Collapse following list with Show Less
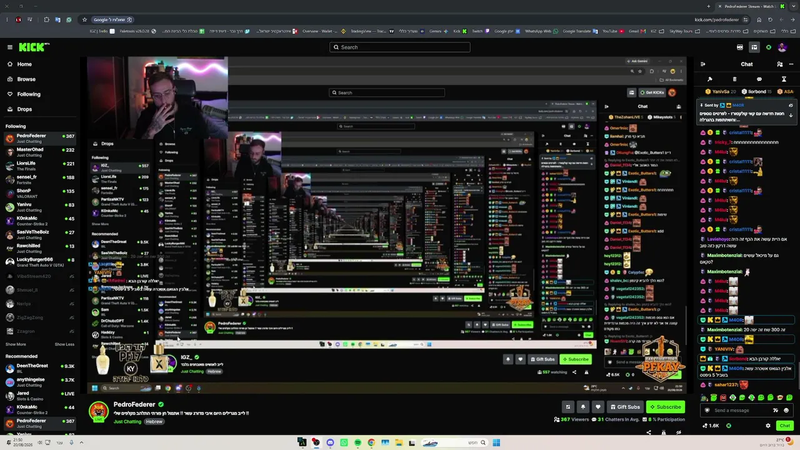This screenshot has height=450, width=800. click(64, 344)
